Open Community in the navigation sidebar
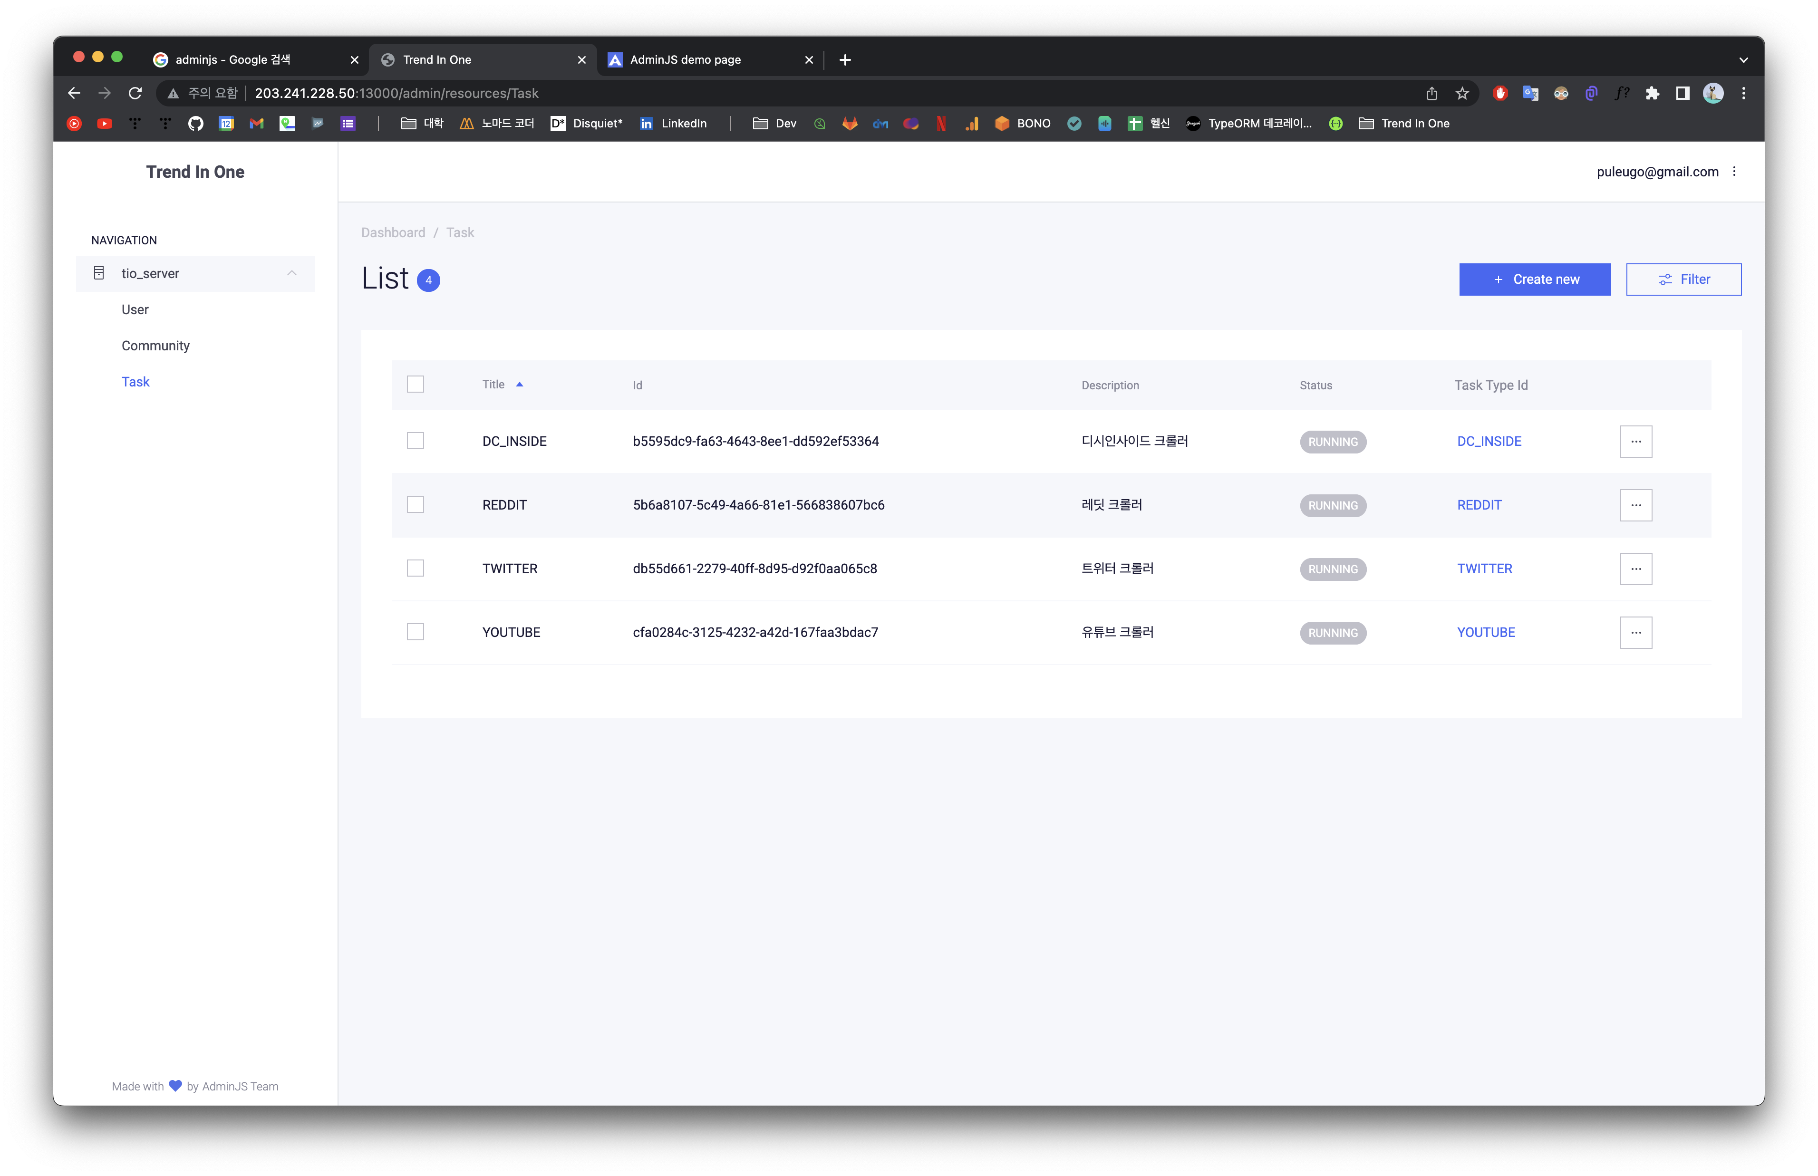 (x=155, y=346)
